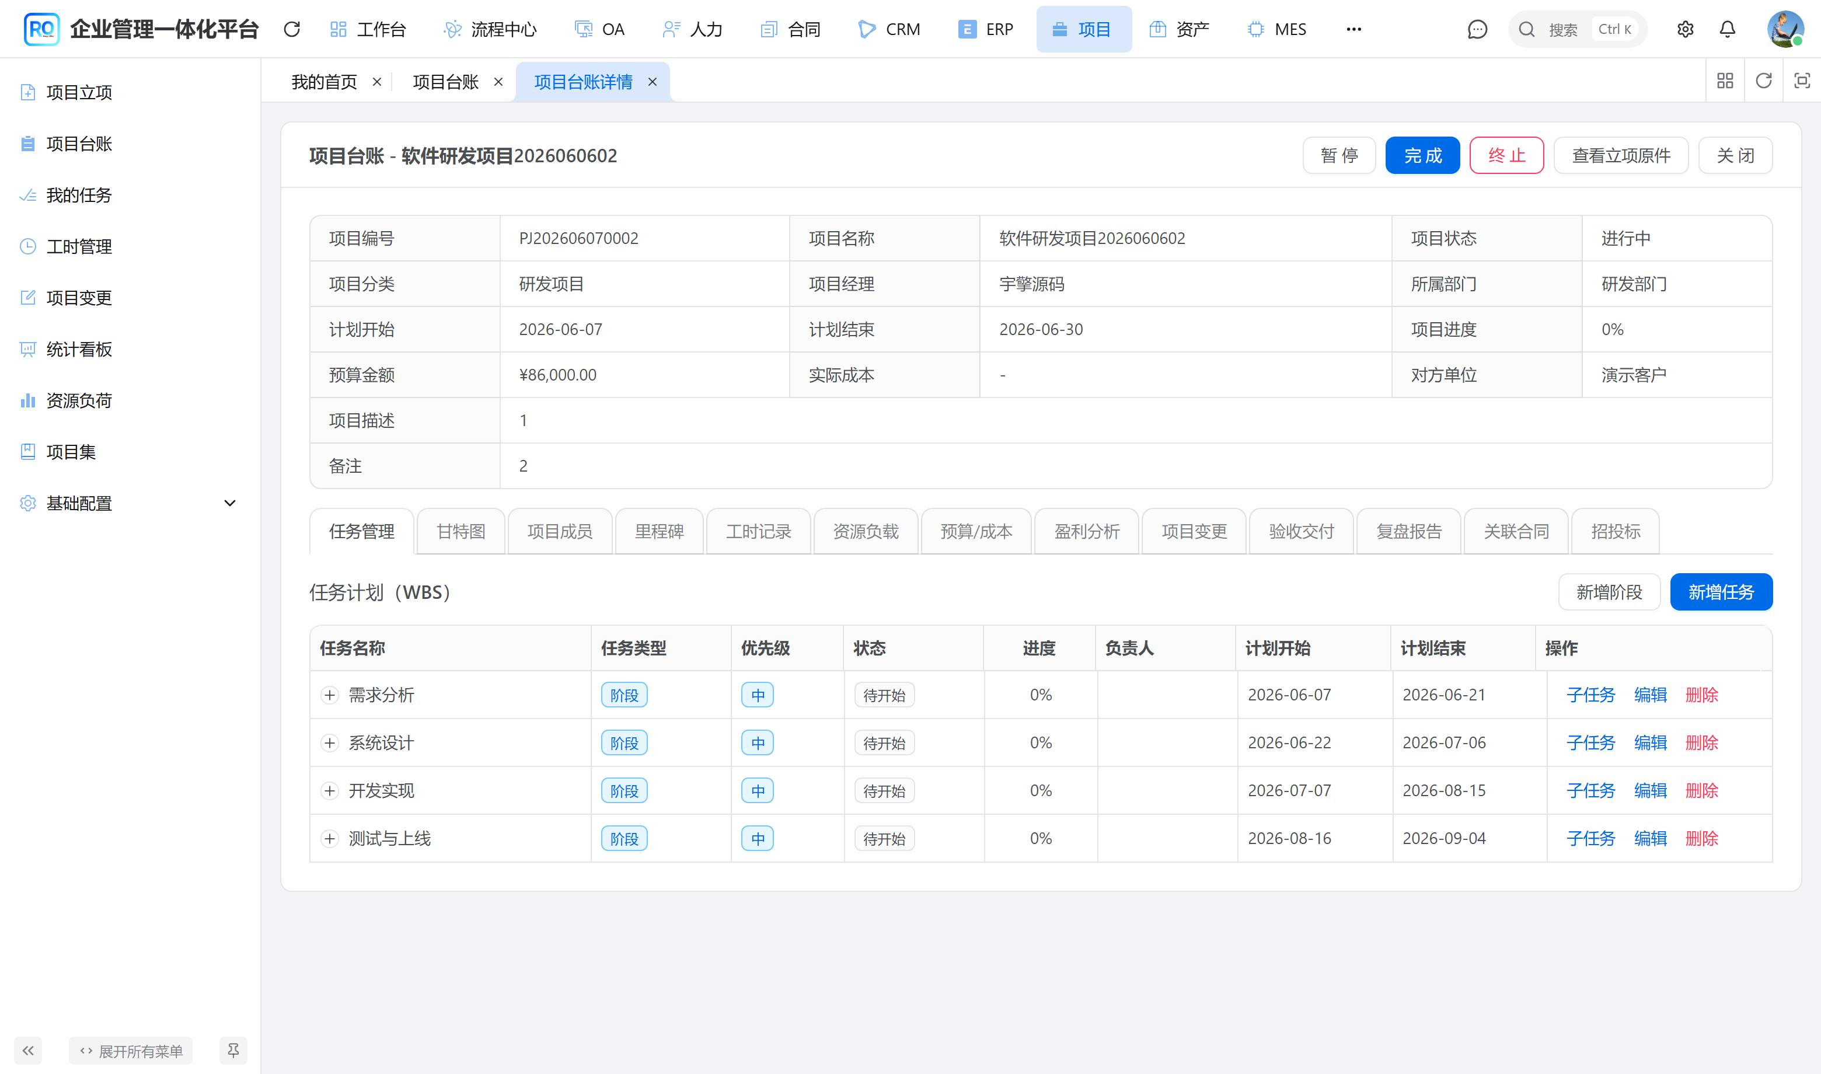This screenshot has width=1821, height=1074.
Task: Open 项目台账 in sidebar
Action: 79,144
